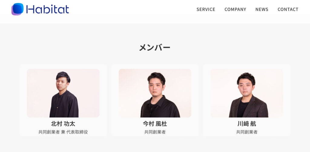Click the name 川﨑 航
Screen dimensions: 310x152
click(247, 124)
